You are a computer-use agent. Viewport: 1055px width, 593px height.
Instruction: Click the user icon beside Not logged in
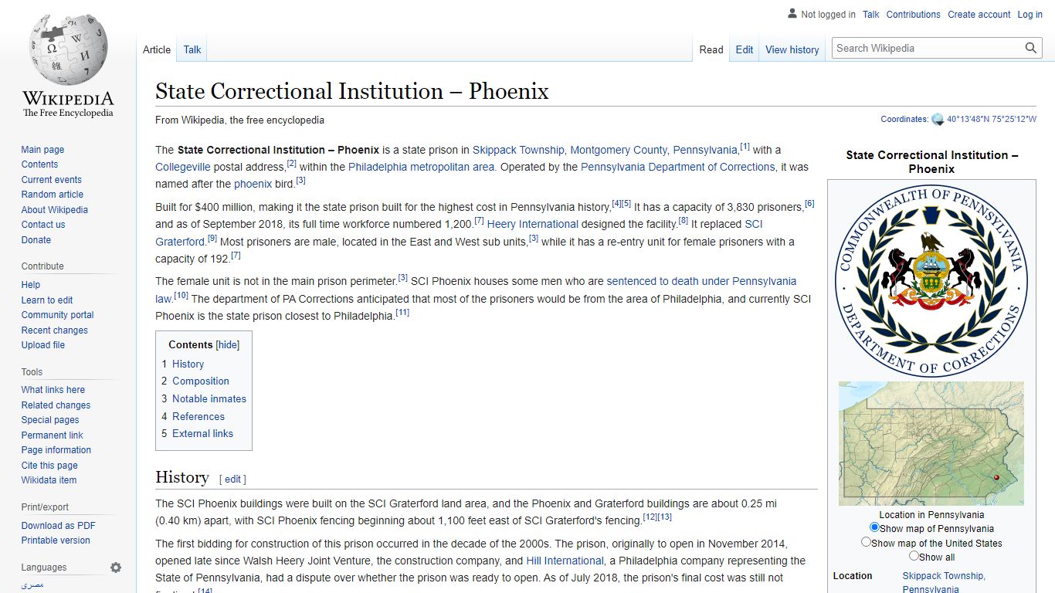[792, 14]
